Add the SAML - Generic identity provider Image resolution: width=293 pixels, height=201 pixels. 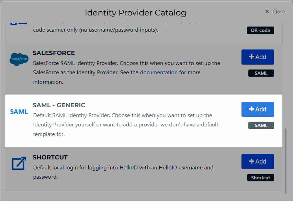258,109
